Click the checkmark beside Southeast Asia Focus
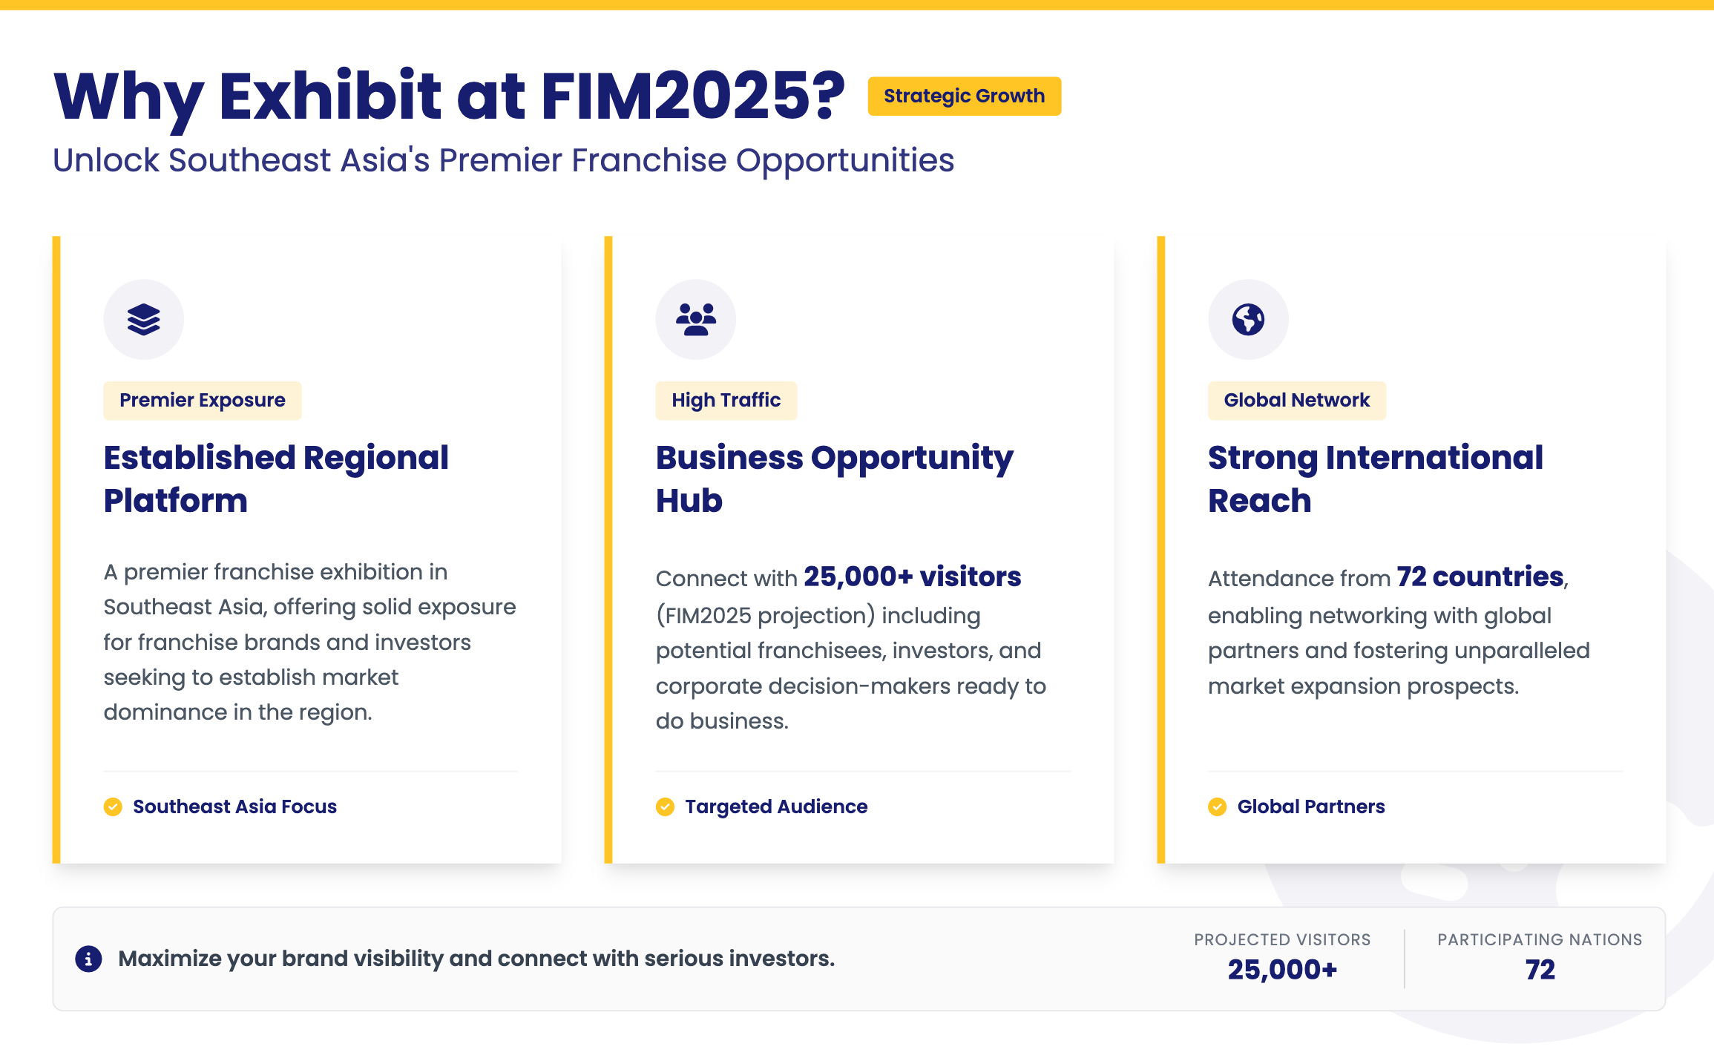This screenshot has height=1061, width=1714. tap(113, 807)
